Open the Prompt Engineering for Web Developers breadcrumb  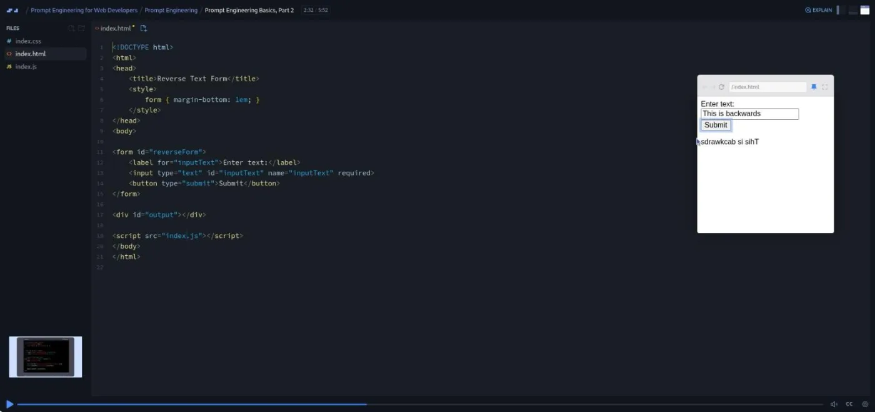tap(84, 10)
